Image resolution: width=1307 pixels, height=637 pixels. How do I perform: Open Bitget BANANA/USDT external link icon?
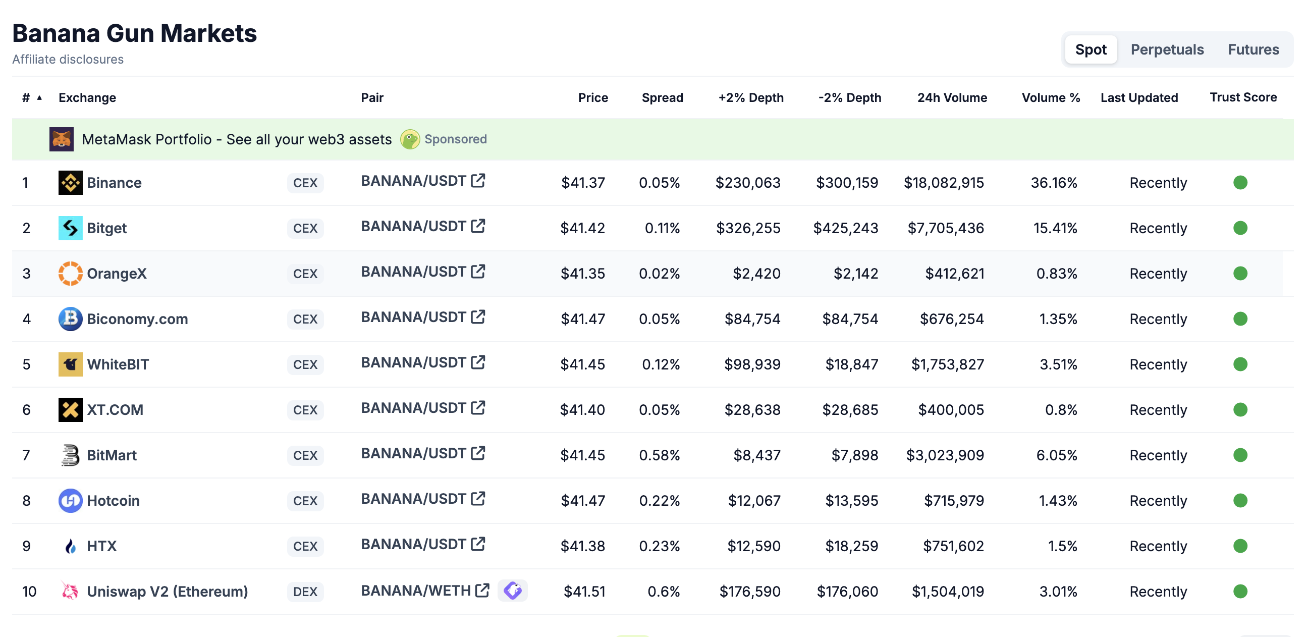[x=478, y=226]
